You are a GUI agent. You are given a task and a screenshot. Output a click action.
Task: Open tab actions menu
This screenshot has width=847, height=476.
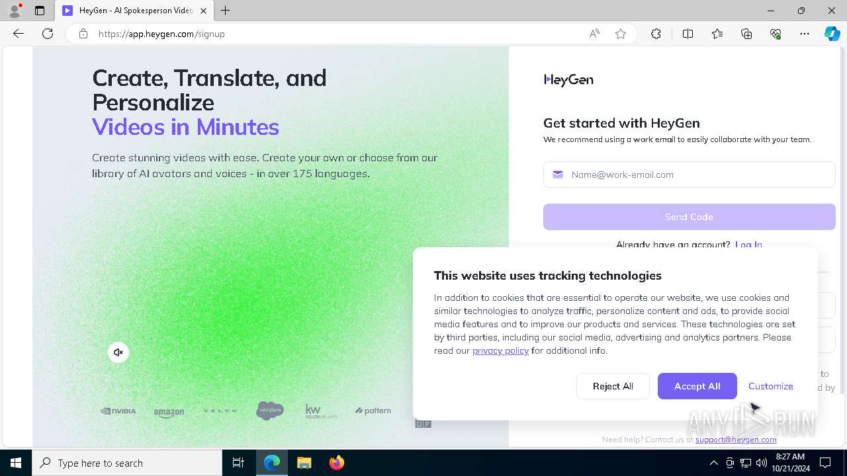pos(40,11)
